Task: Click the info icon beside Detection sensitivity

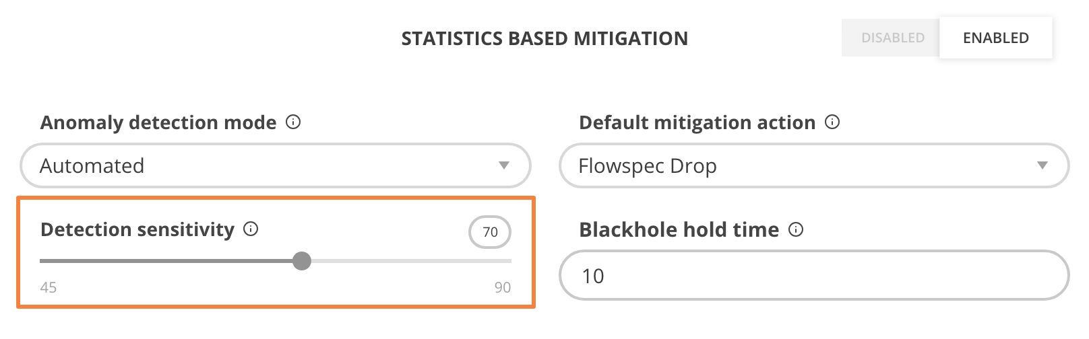Action: pyautogui.click(x=251, y=229)
